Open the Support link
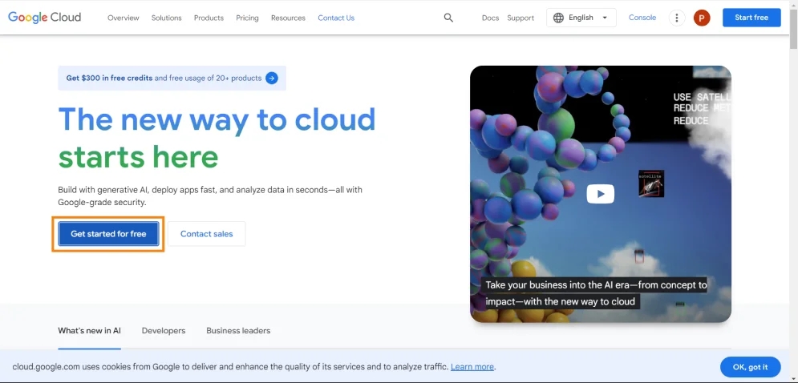798x383 pixels. click(521, 18)
